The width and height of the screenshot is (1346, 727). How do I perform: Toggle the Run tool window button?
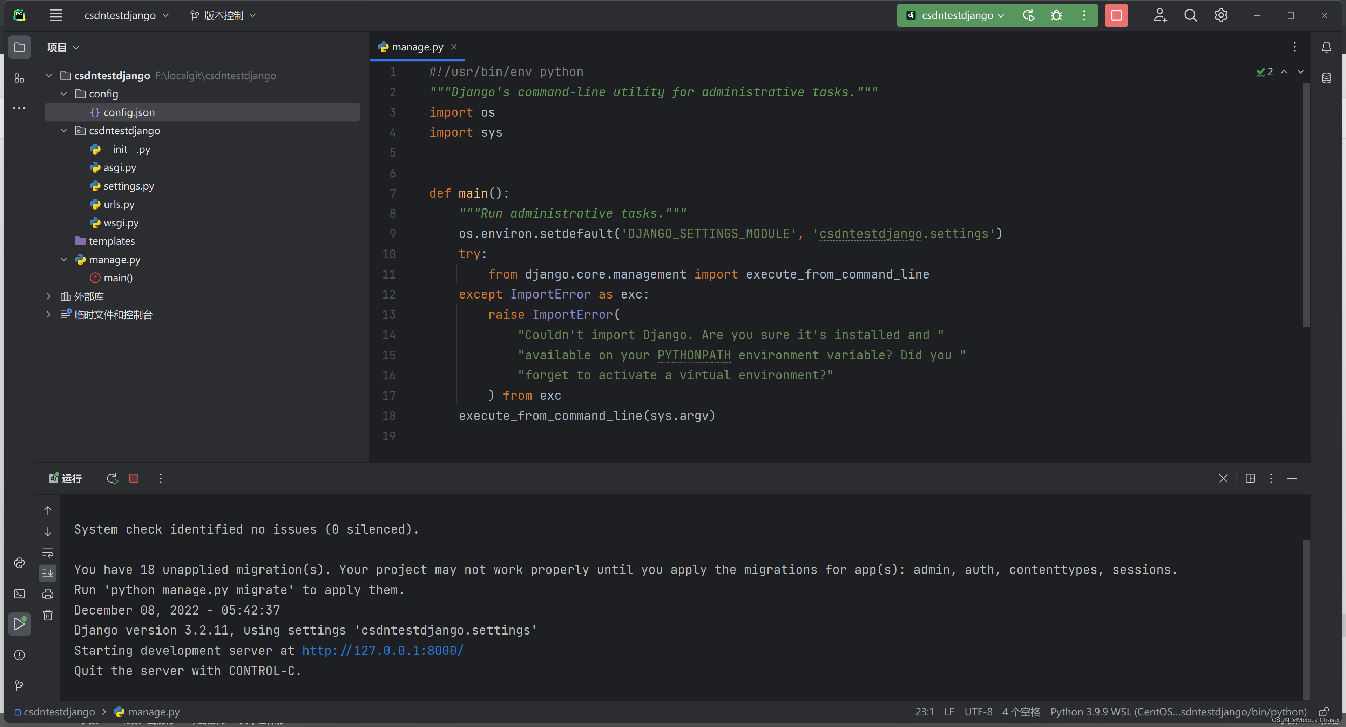(x=19, y=624)
